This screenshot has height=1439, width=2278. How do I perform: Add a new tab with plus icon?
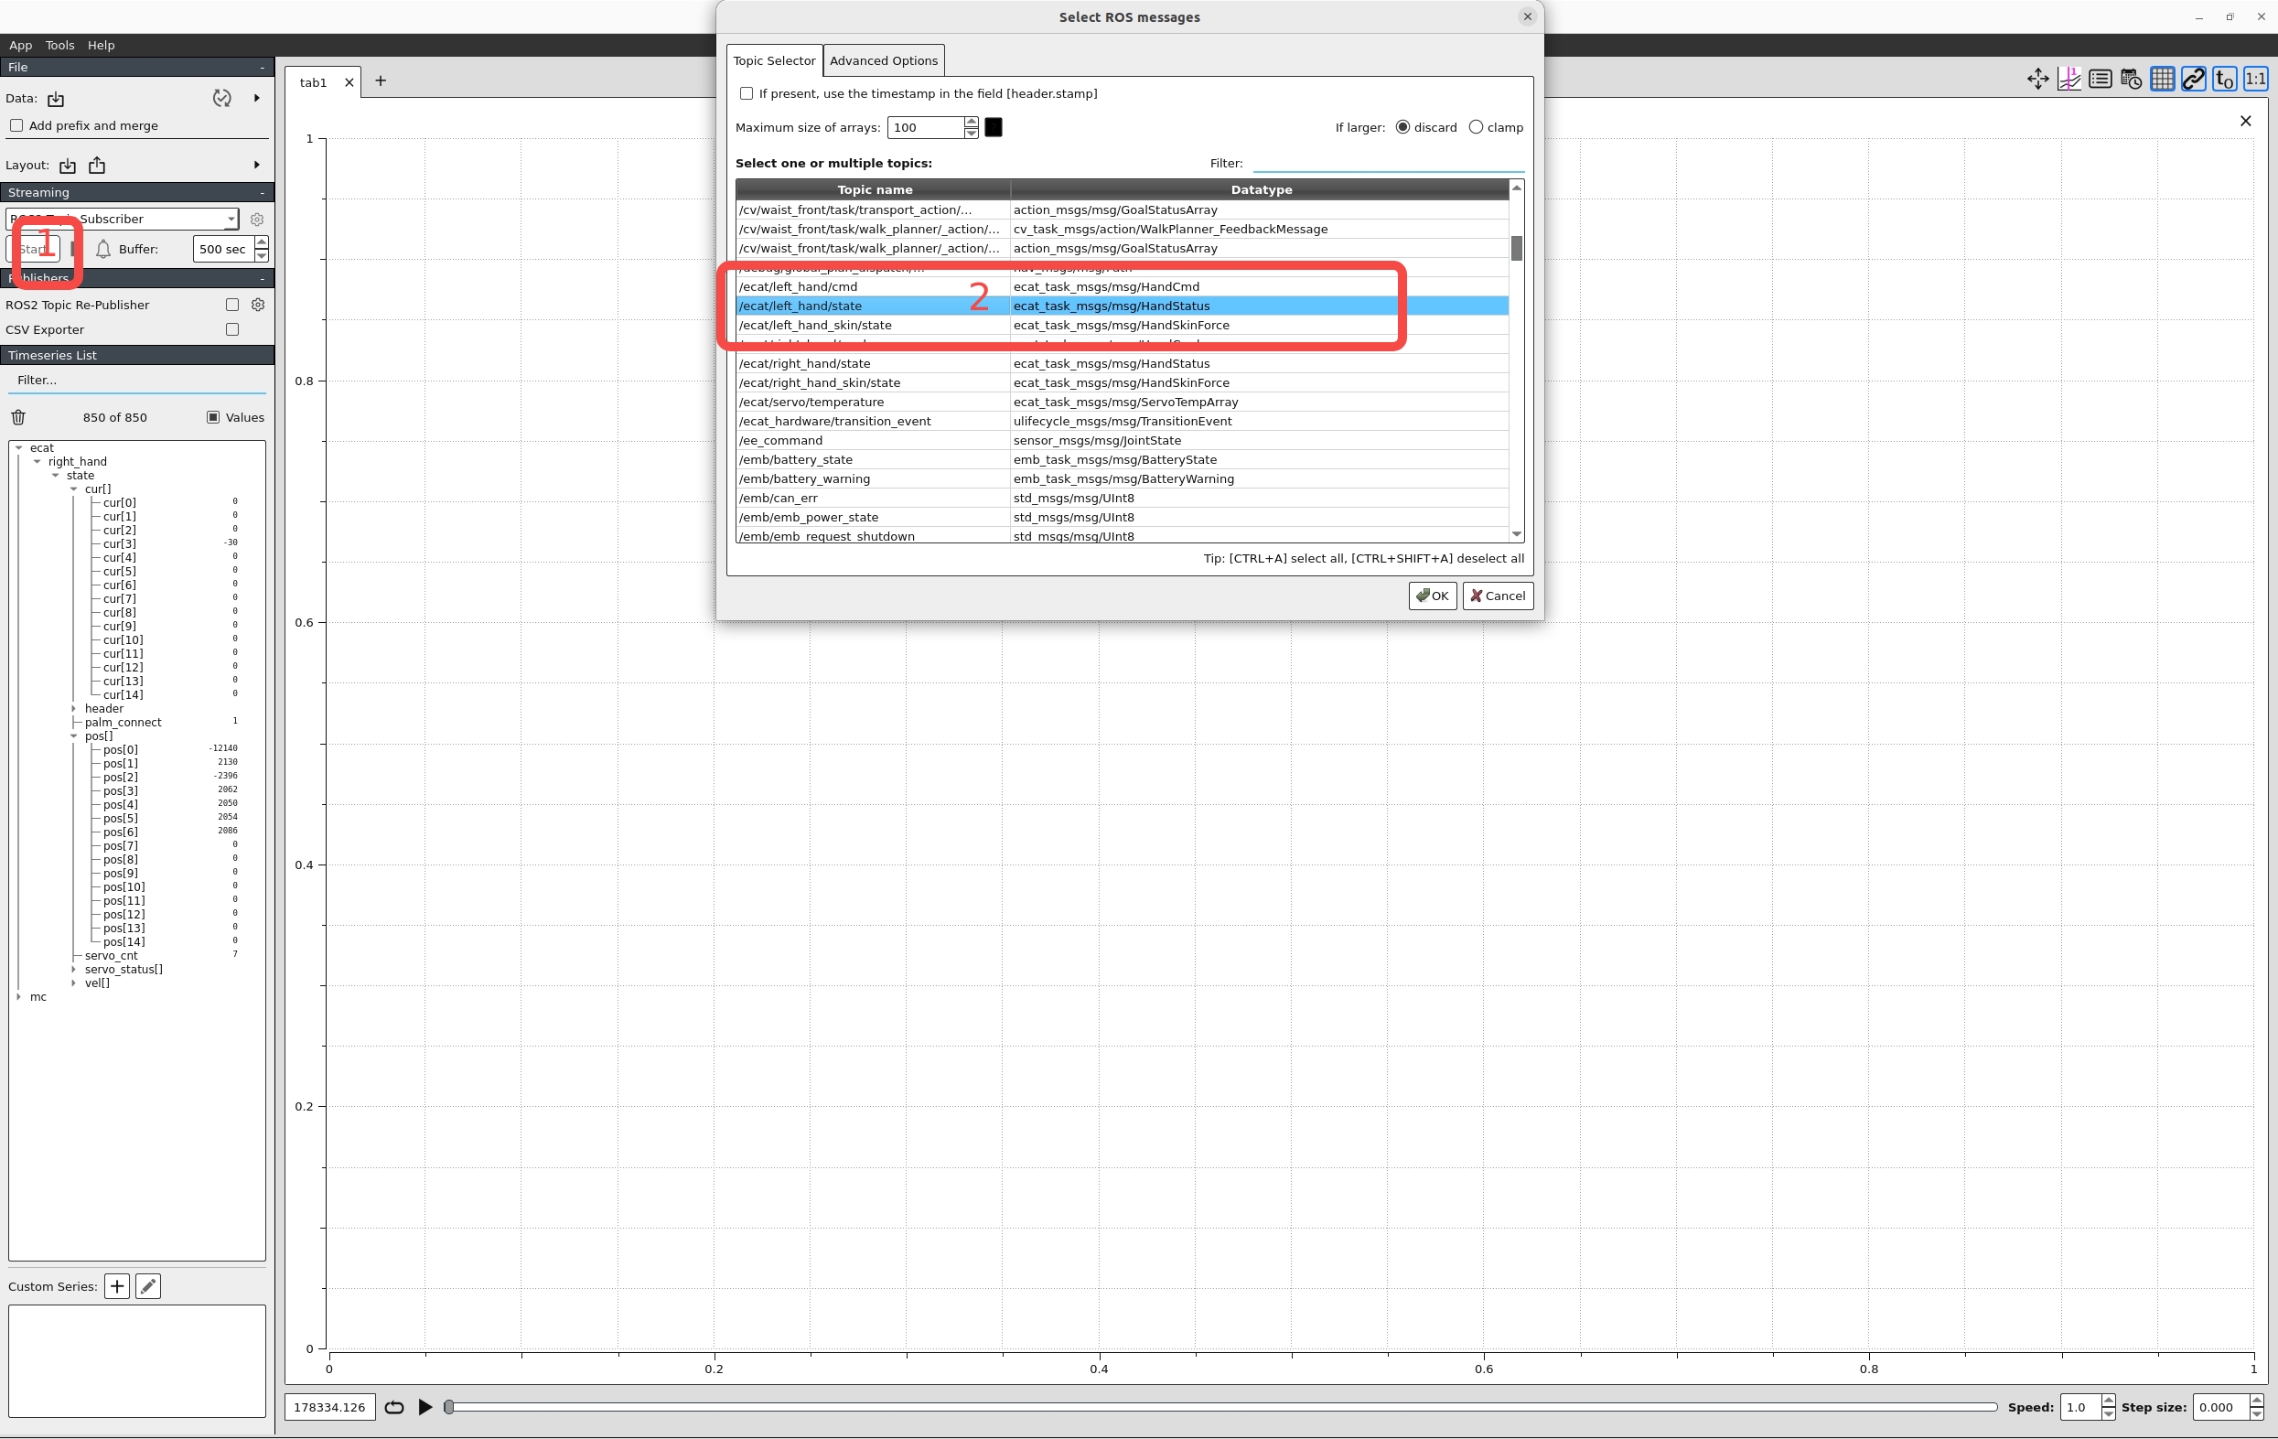(381, 81)
